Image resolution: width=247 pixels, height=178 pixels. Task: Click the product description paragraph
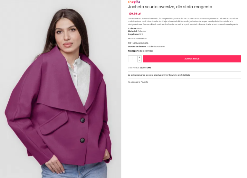[183, 21]
